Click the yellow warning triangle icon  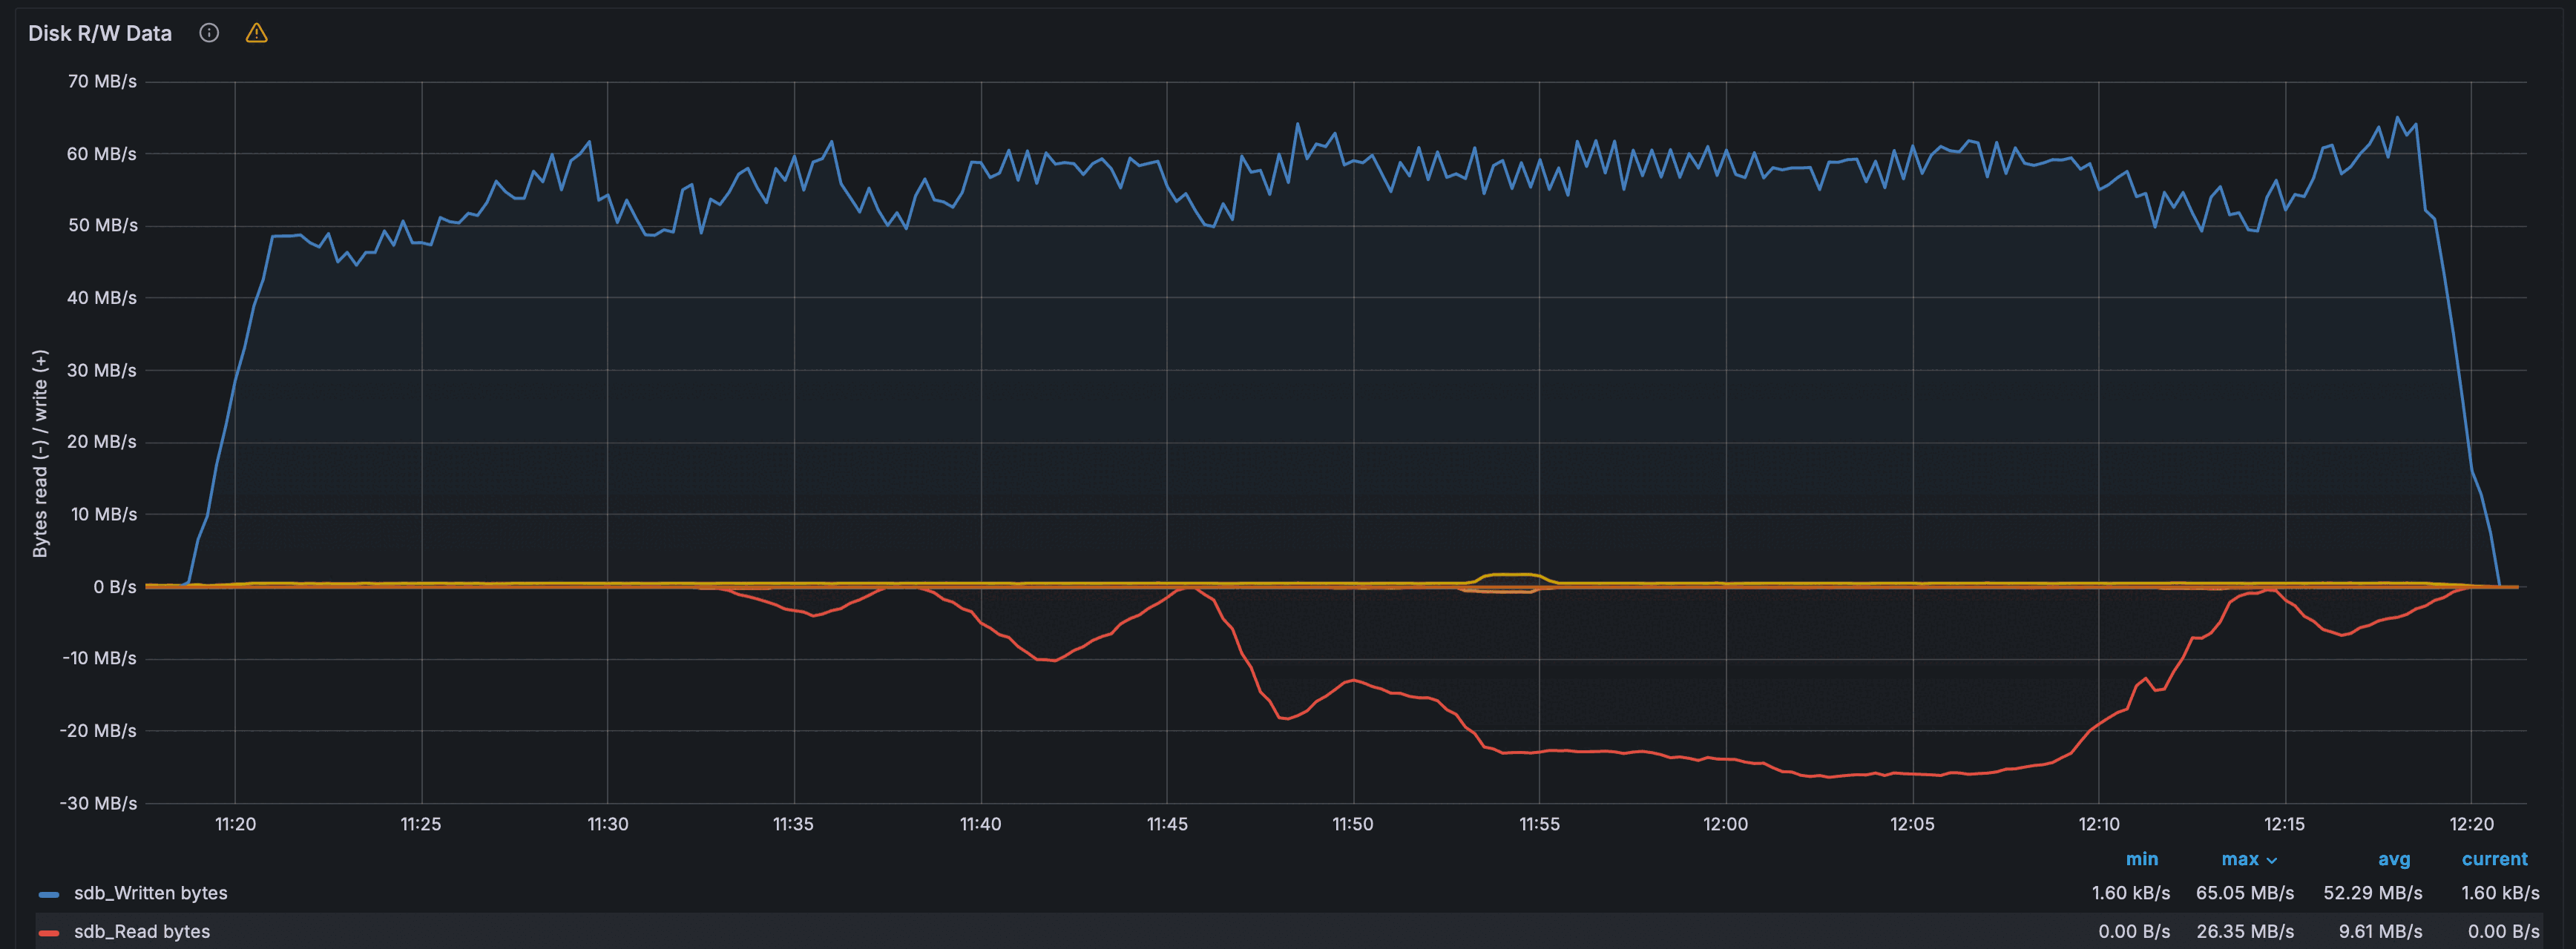[256, 33]
